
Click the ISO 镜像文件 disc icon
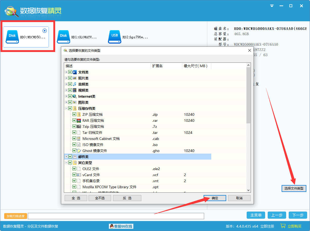coord(79,145)
